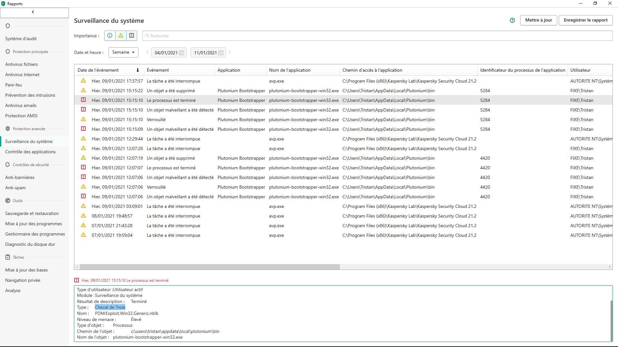The height and width of the screenshot is (347, 618).
Task: Click Outils section icon
Action: click(x=8, y=200)
